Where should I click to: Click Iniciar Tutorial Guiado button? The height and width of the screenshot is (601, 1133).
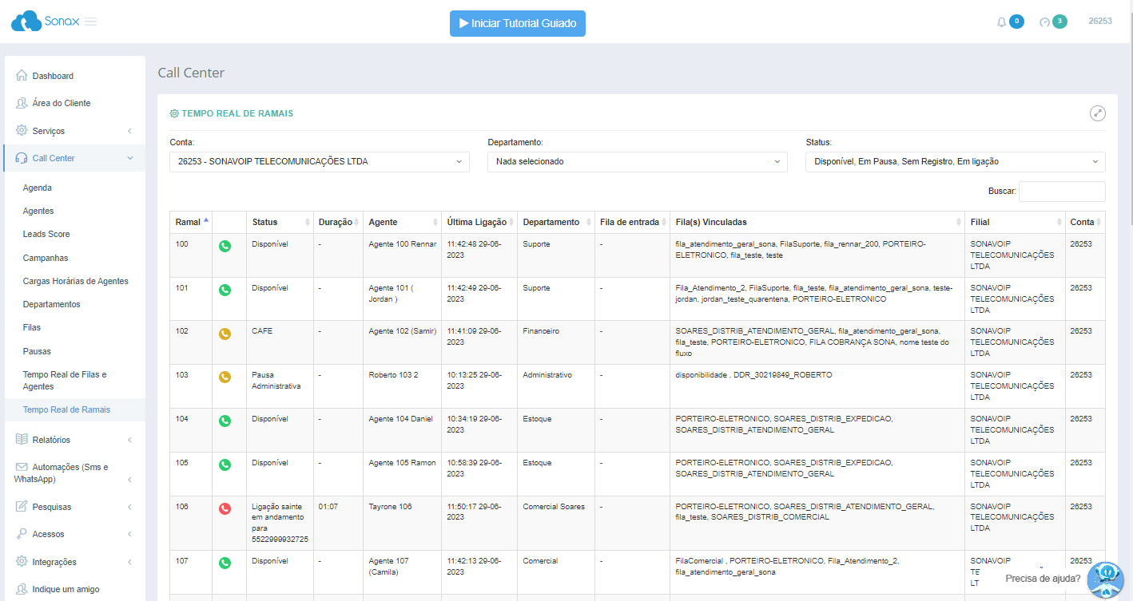(x=517, y=23)
